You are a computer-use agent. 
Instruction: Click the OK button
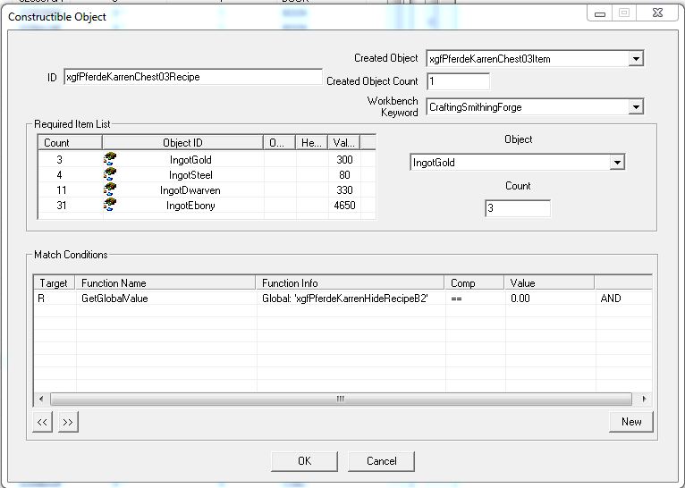tap(304, 461)
